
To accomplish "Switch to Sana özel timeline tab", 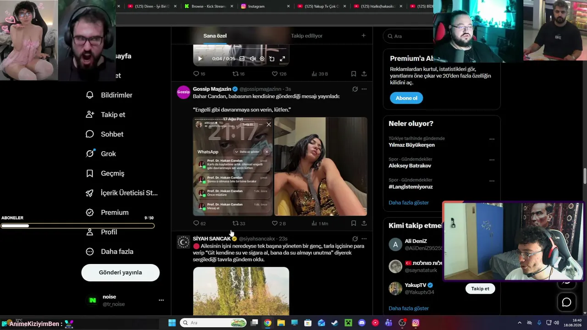I will (215, 36).
